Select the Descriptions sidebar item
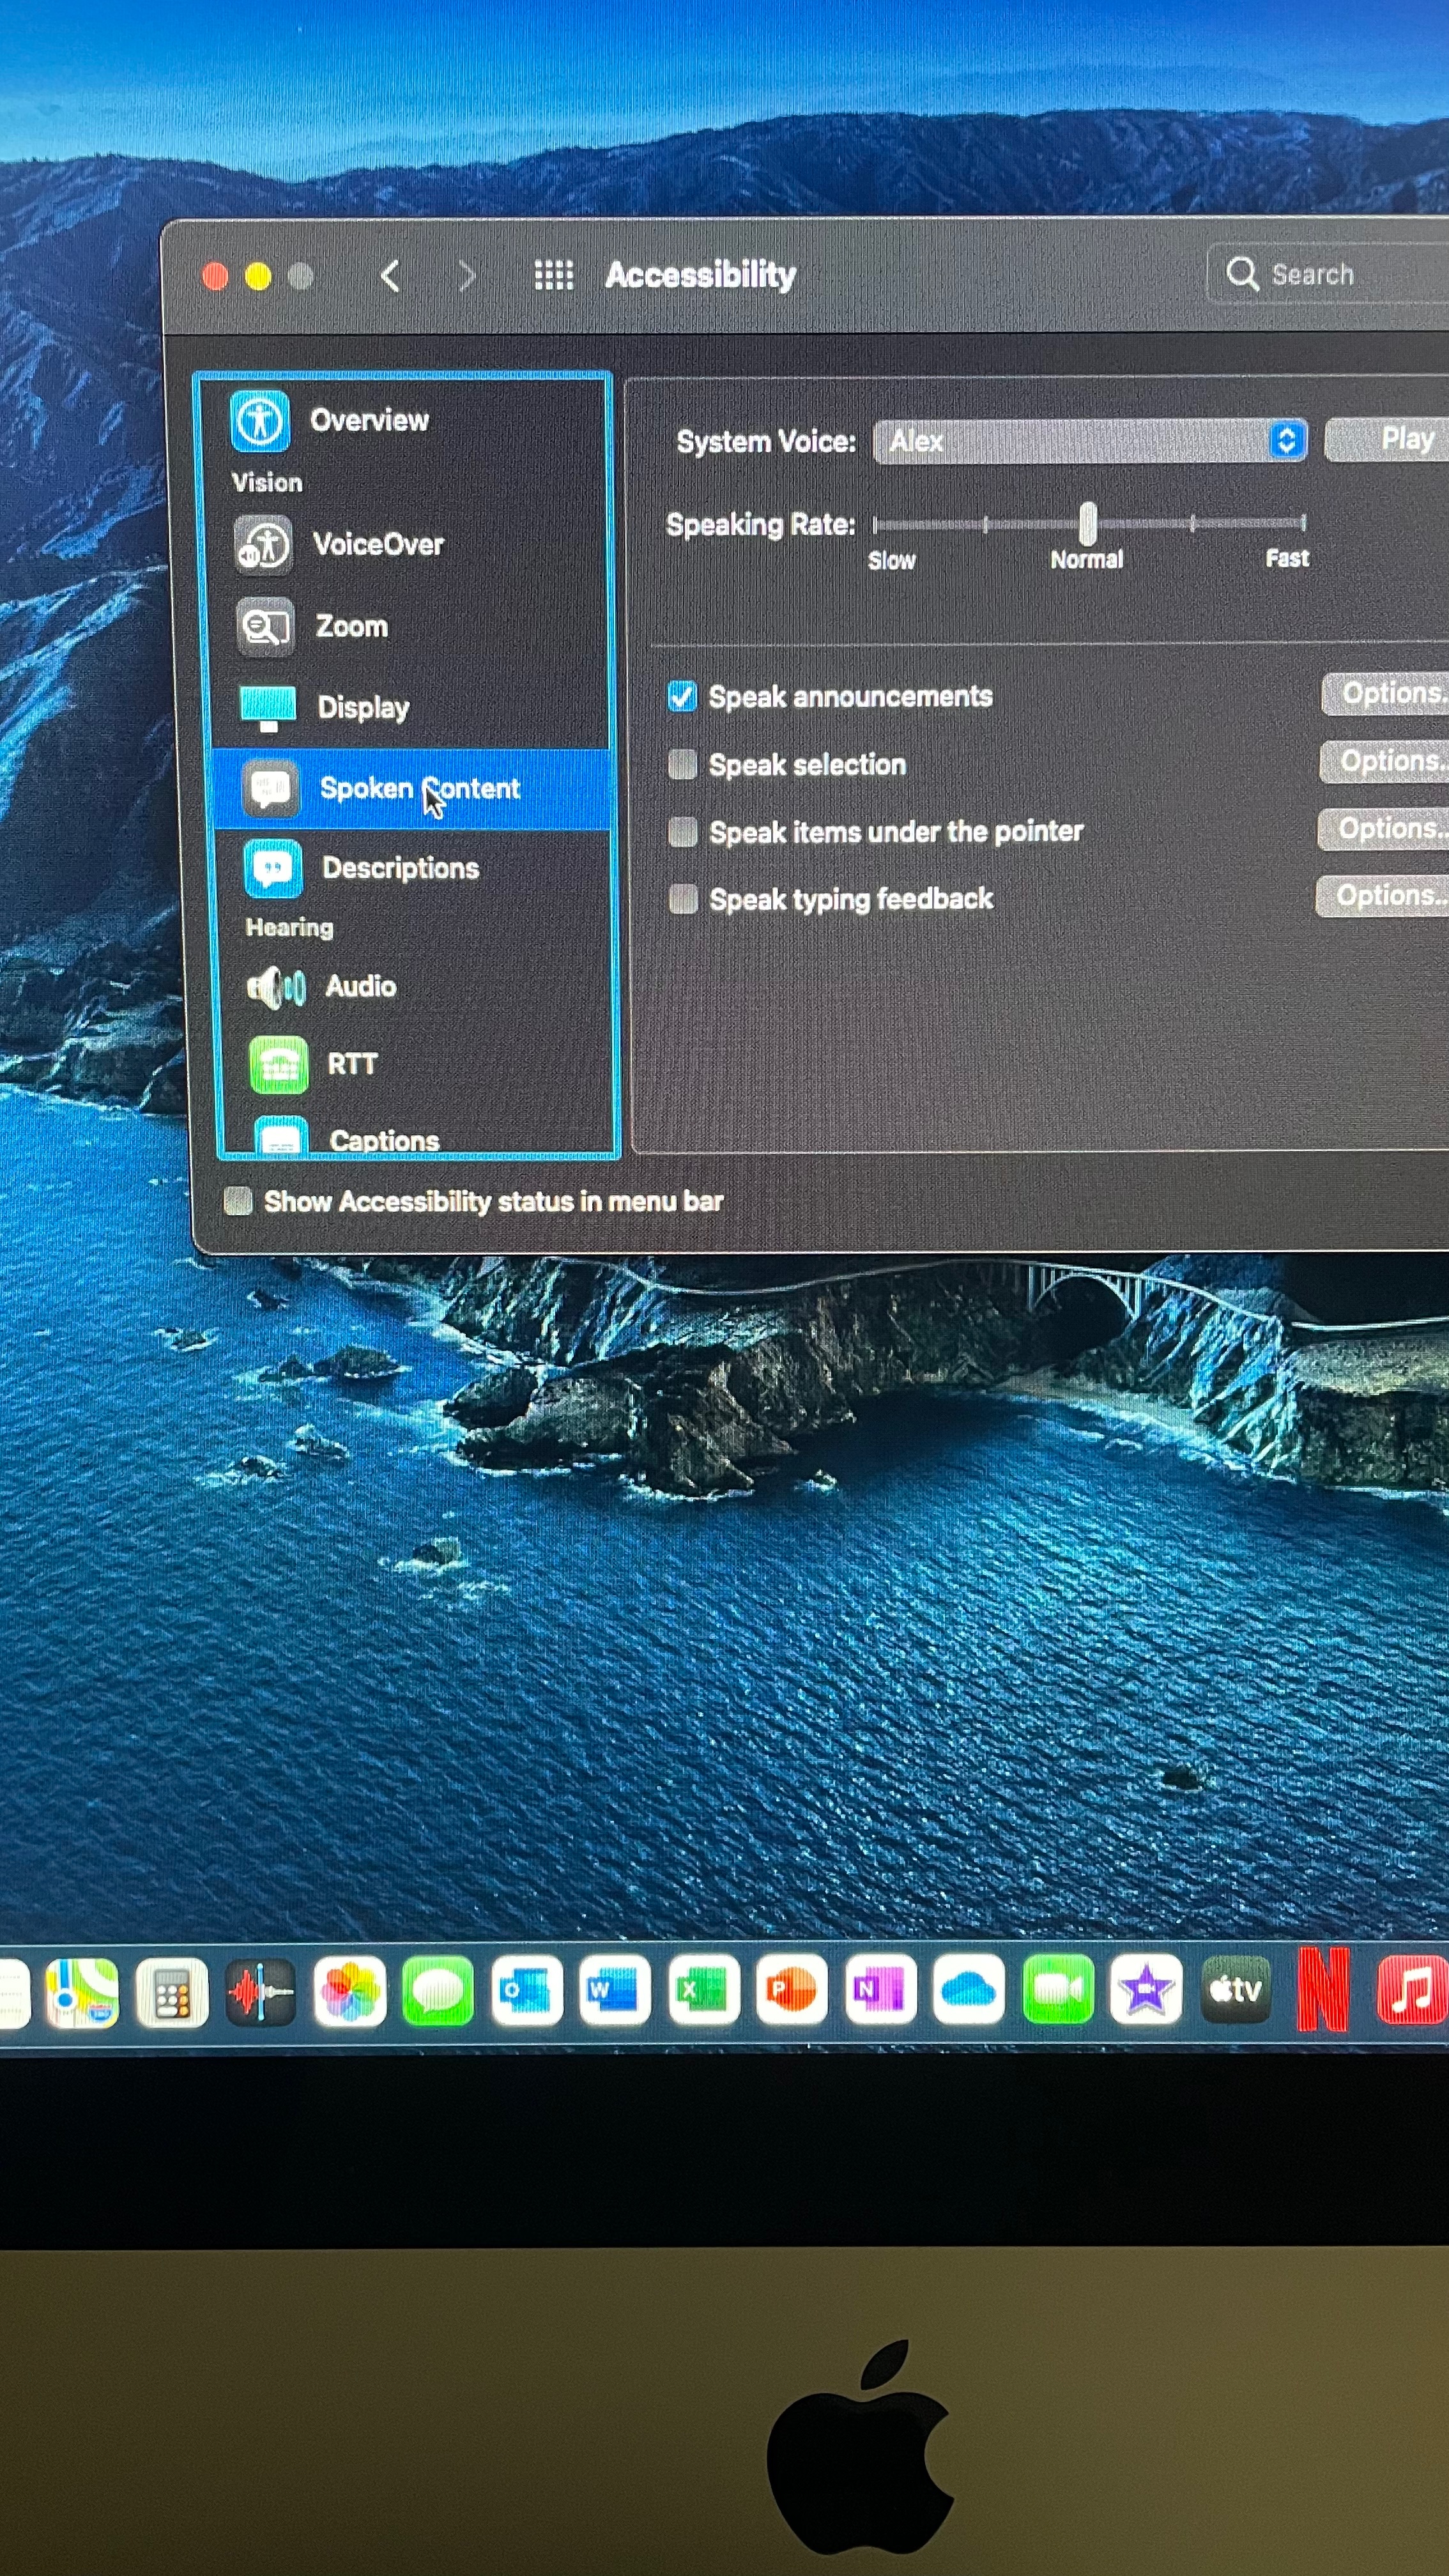Viewport: 1449px width, 2576px height. 399,868
